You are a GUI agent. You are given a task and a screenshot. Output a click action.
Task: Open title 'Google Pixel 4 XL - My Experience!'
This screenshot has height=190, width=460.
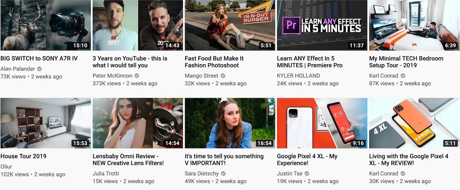click(307, 159)
